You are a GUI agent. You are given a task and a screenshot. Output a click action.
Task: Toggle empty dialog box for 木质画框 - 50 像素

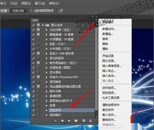click(x=38, y=39)
